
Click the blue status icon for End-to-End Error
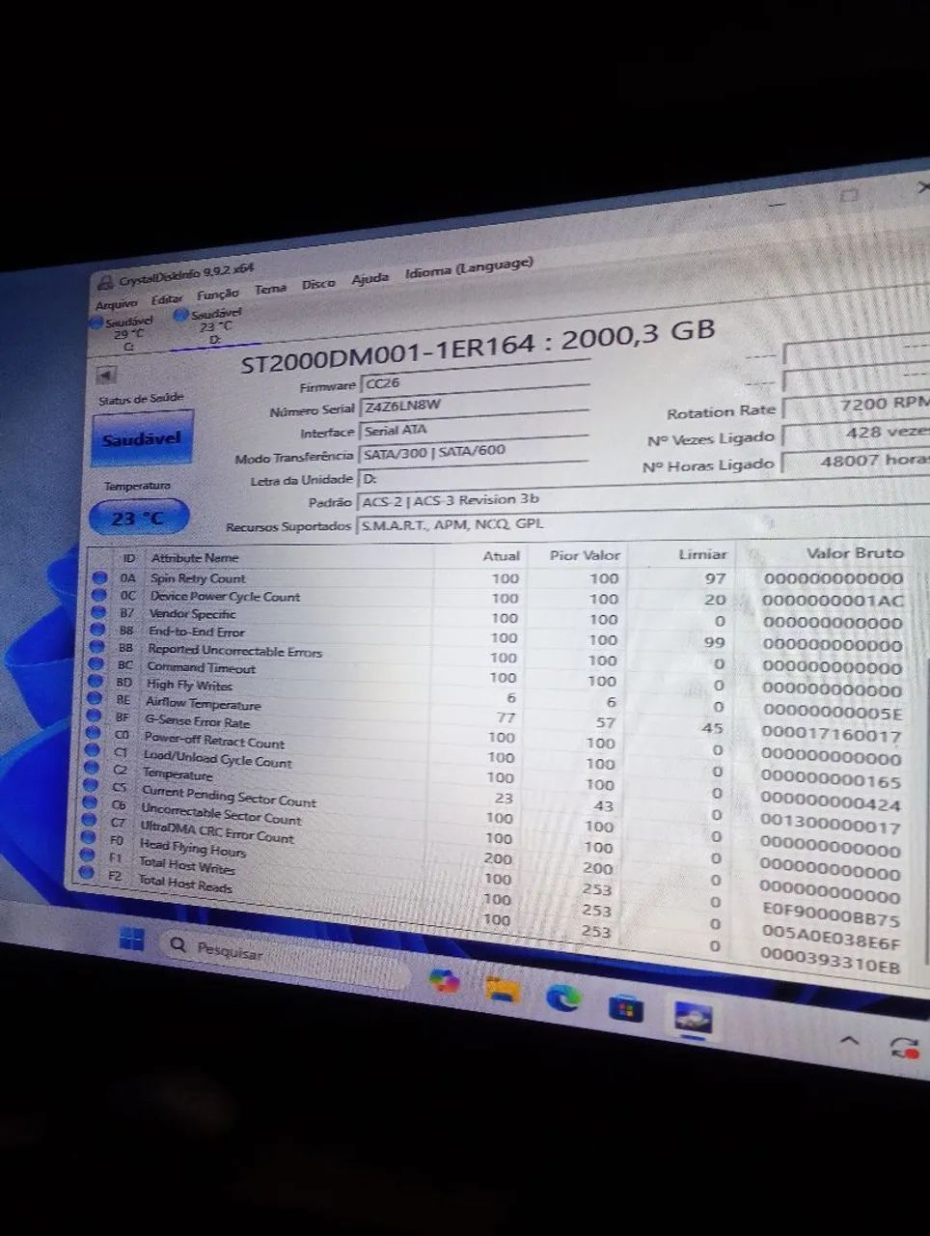[x=96, y=630]
